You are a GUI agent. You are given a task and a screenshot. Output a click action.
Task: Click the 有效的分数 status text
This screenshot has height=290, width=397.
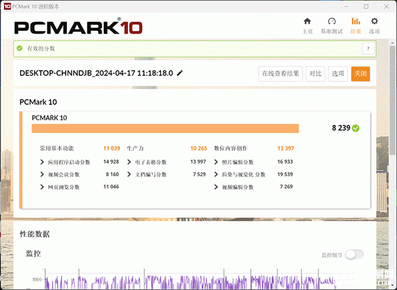41,49
